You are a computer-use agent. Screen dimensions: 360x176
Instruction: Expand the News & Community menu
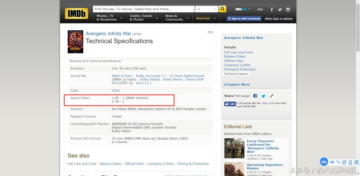point(177,18)
